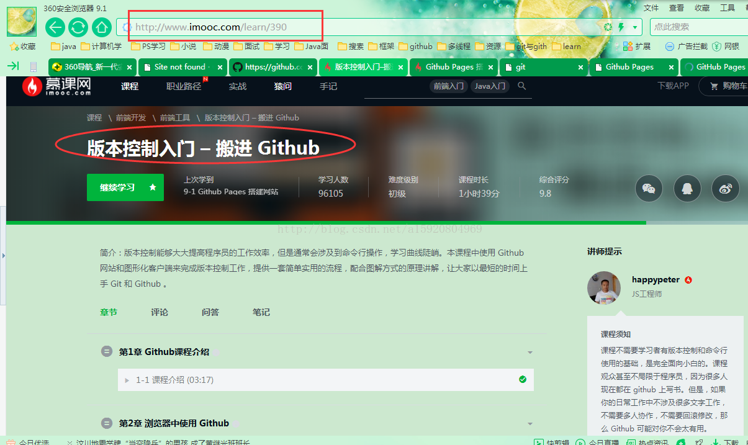Switch to the 问答 course tab
Screen dimensions: 748x445
click(x=210, y=312)
